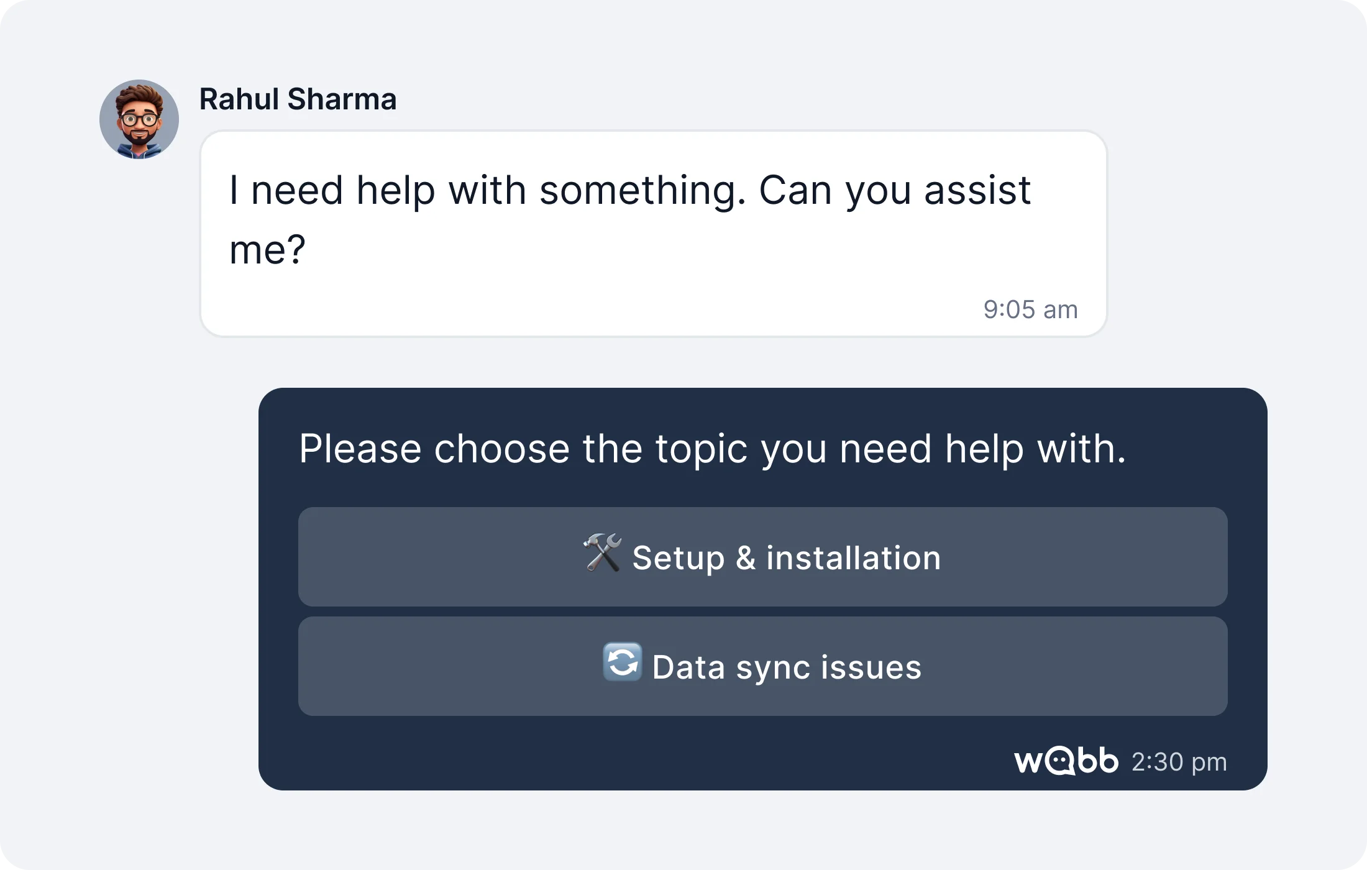
Task: Click the word "me?" in Rahul's message
Action: [267, 250]
